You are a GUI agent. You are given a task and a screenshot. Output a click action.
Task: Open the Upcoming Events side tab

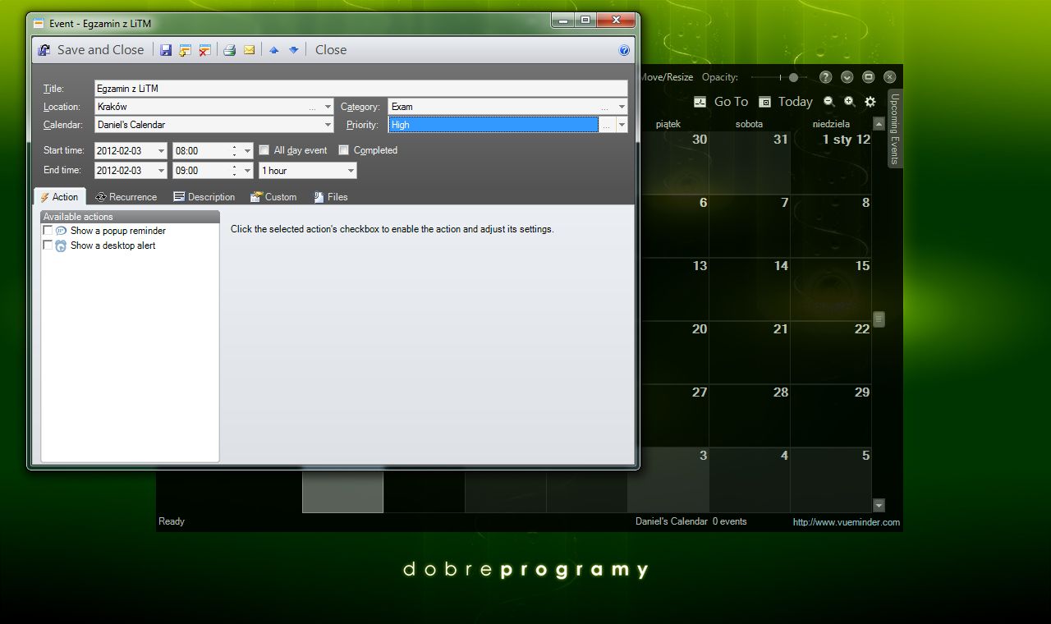[x=895, y=128]
